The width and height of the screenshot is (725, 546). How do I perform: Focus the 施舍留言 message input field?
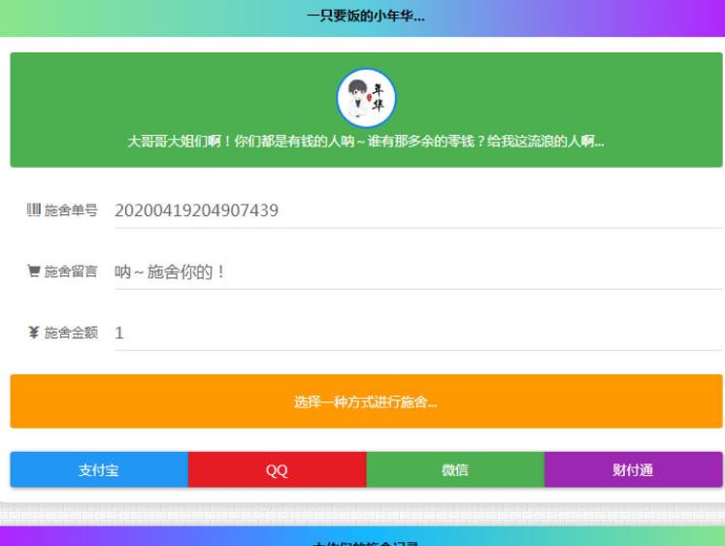click(418, 272)
